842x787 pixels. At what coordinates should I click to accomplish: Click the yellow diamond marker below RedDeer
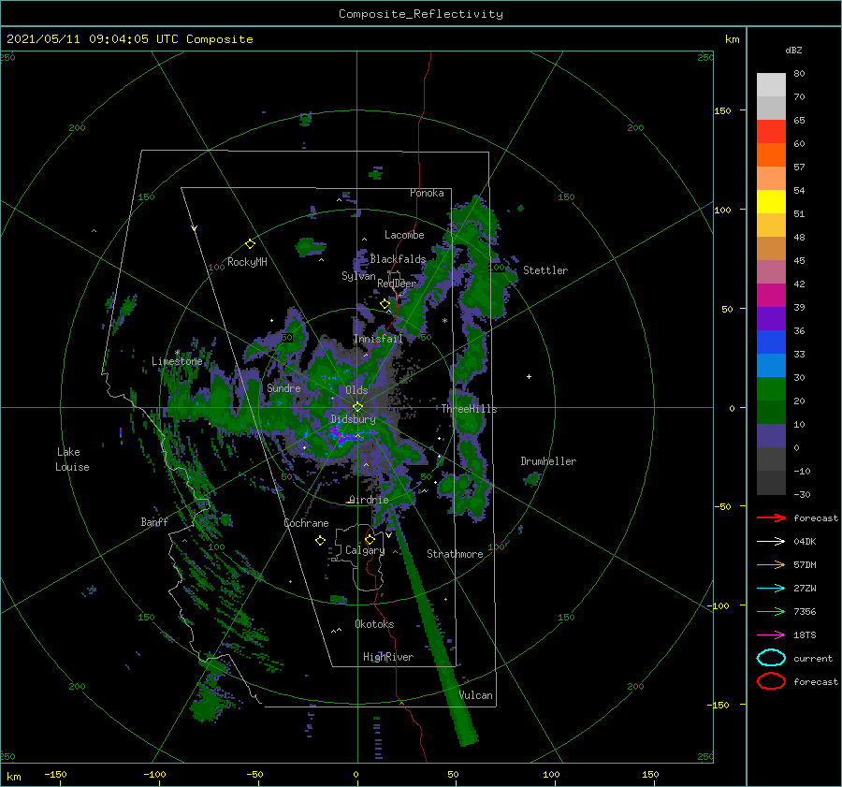[385, 304]
